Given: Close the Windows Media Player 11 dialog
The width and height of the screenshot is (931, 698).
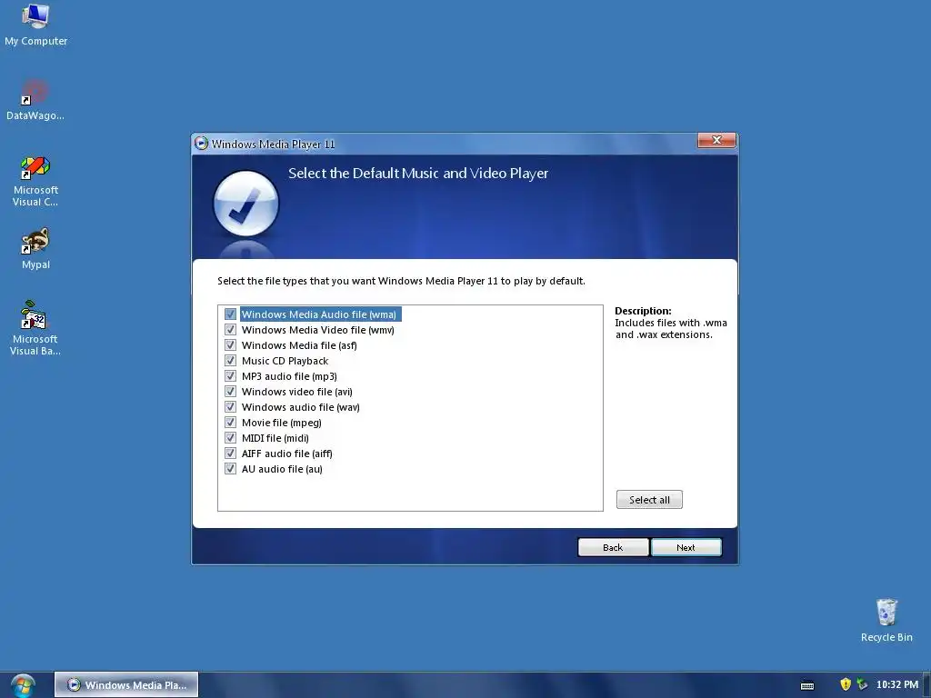Looking at the screenshot, I should [716, 140].
